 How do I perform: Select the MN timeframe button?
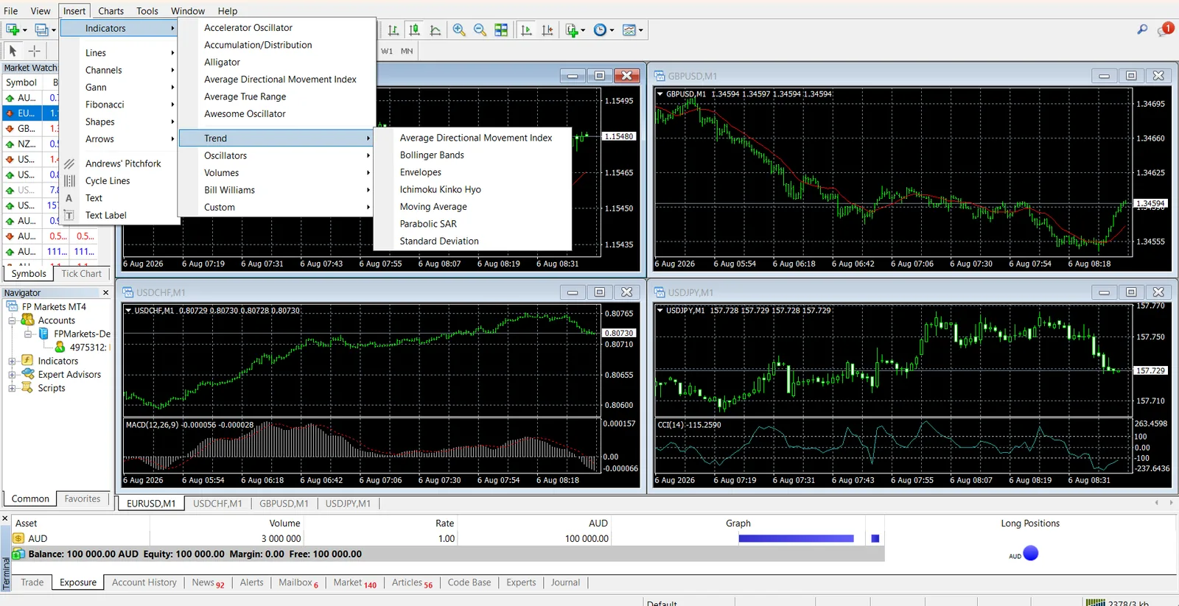click(407, 51)
